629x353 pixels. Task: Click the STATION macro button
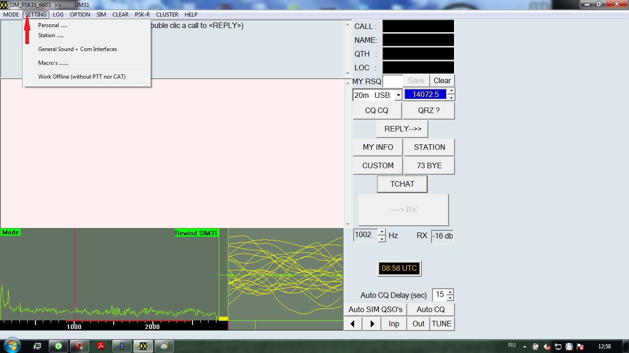(429, 147)
